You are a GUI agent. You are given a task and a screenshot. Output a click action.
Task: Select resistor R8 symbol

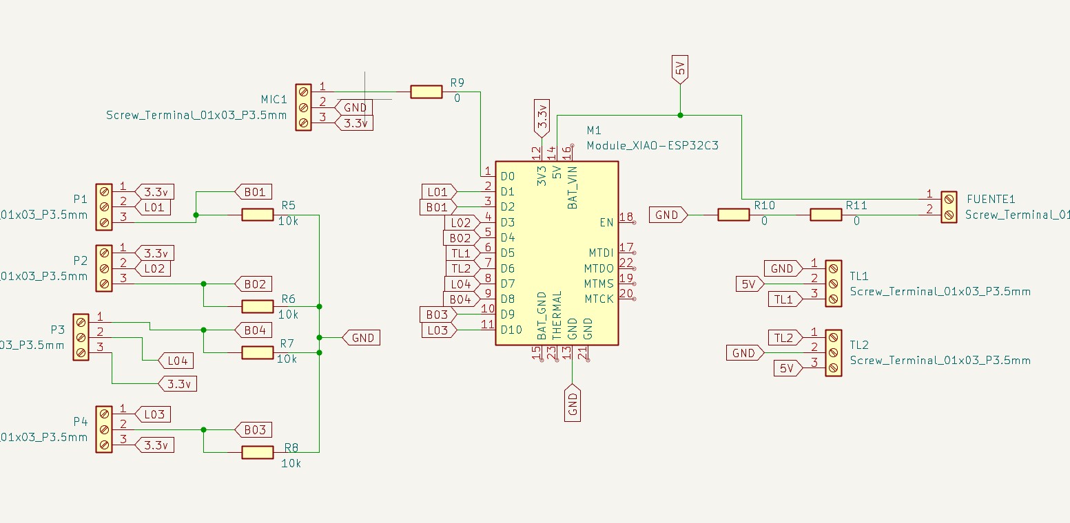(x=258, y=452)
